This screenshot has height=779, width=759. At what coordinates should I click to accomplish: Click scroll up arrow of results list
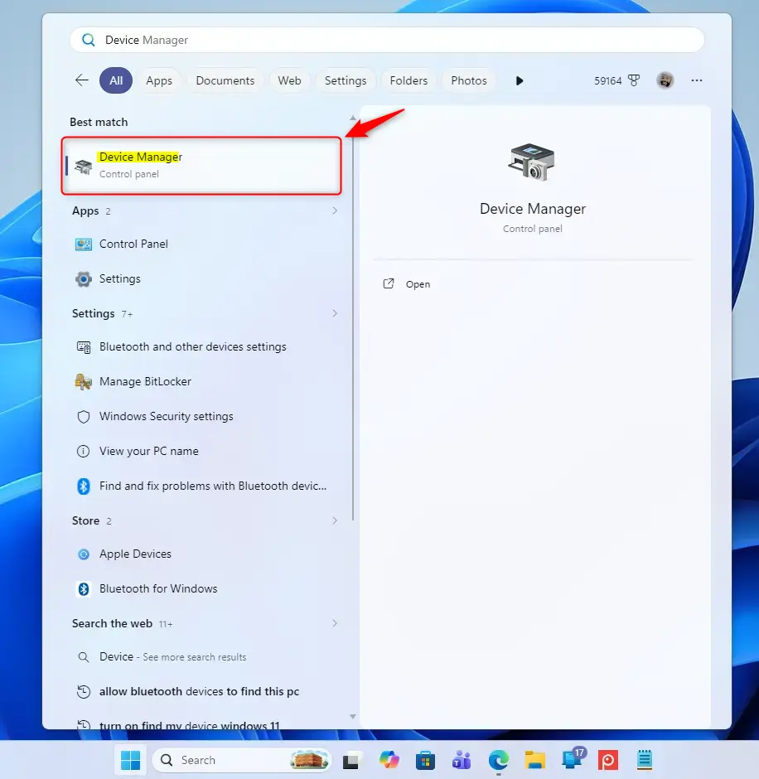(353, 119)
